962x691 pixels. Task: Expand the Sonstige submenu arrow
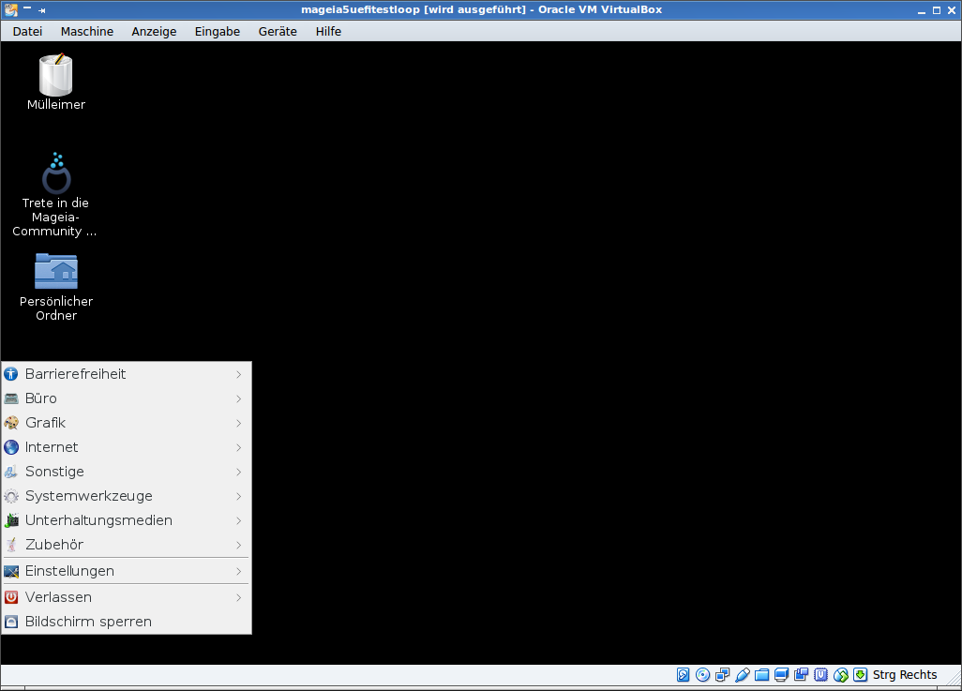(239, 472)
